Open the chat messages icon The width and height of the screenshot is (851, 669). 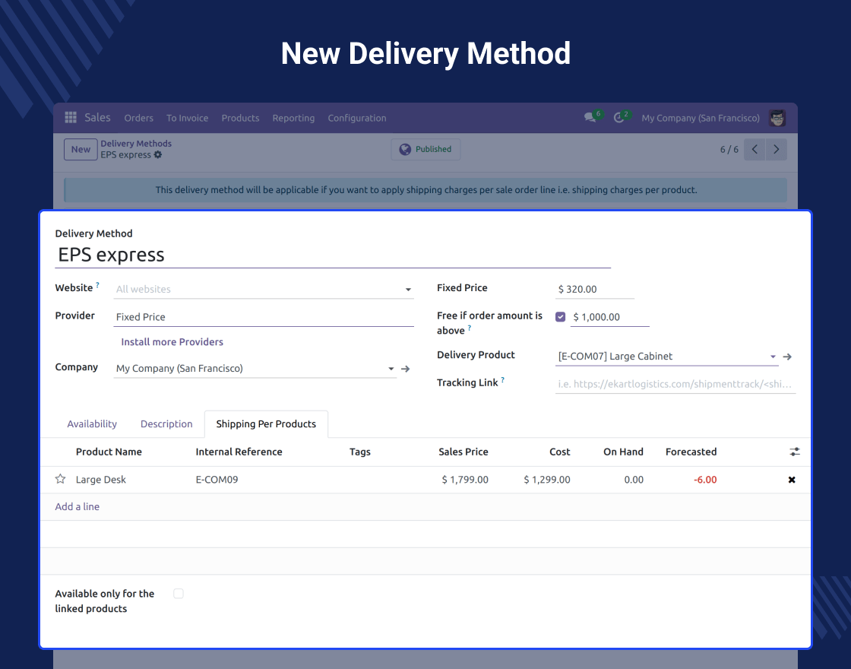[x=590, y=118]
